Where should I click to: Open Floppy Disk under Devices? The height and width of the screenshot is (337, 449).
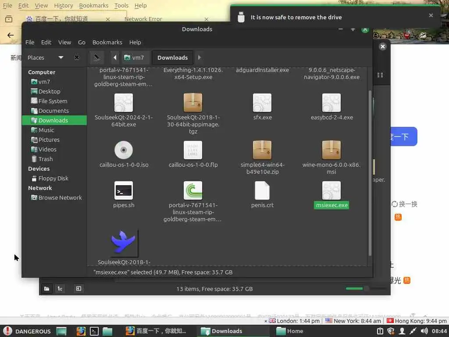tap(54, 179)
